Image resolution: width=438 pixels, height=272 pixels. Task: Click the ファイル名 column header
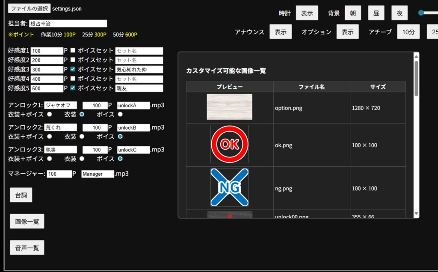pos(312,87)
